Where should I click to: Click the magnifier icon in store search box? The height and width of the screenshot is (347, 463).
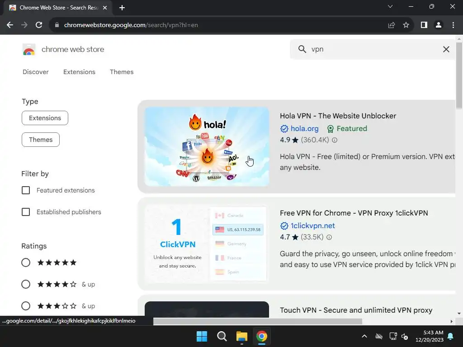[302, 49]
